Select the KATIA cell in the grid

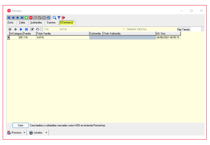tap(63, 37)
